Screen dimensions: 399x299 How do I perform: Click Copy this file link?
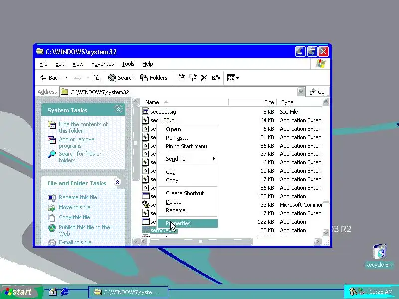[74, 217]
